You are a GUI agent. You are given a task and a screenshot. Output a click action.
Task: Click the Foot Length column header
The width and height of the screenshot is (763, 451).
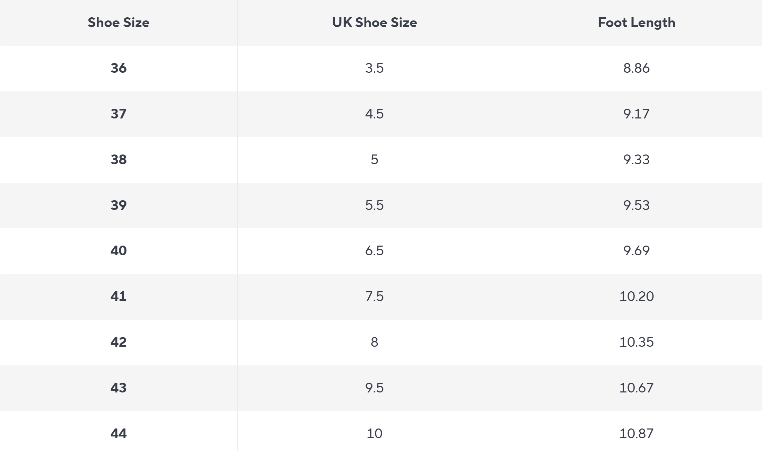click(x=637, y=23)
